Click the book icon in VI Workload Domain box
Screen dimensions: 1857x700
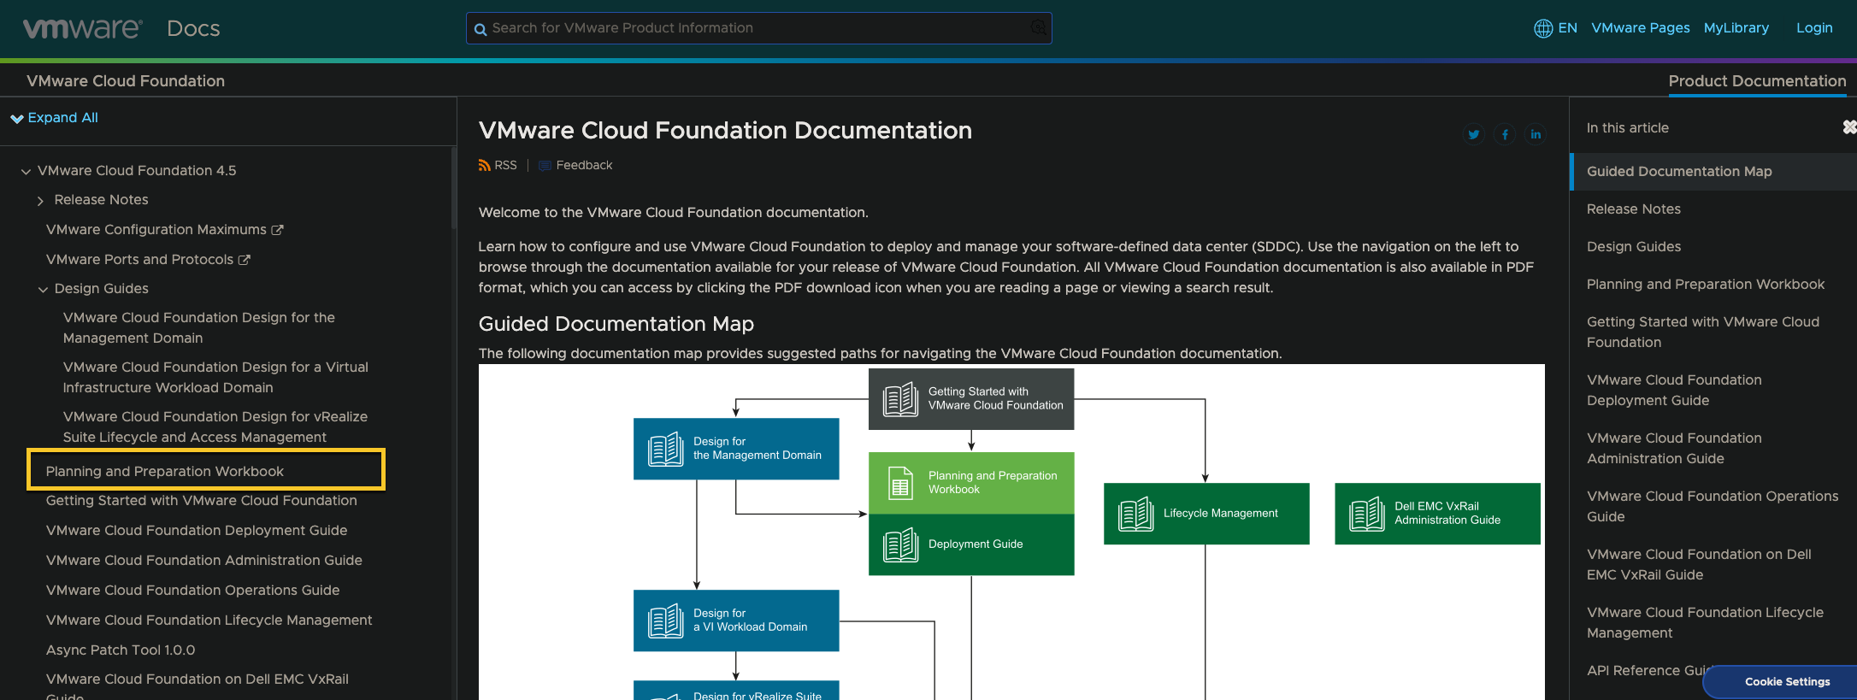665,621
